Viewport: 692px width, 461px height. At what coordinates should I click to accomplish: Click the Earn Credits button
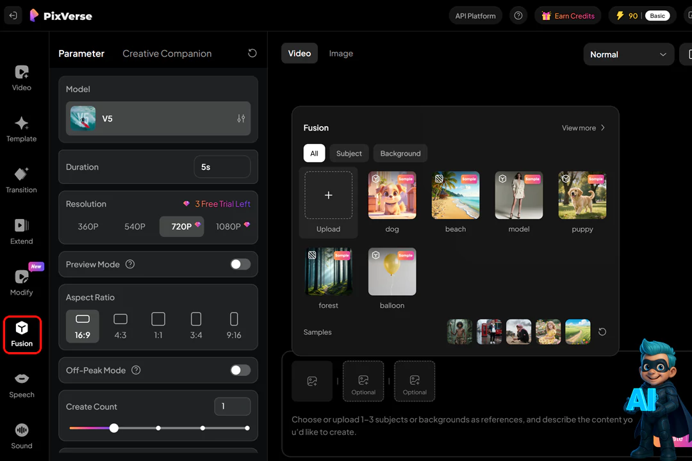tap(568, 16)
